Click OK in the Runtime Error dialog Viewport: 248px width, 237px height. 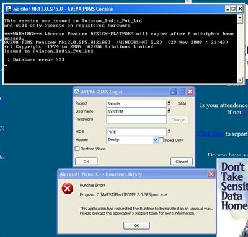point(136,225)
